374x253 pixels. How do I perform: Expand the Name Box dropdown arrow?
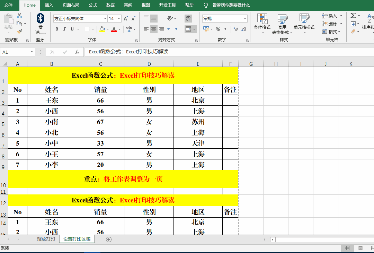(32, 52)
